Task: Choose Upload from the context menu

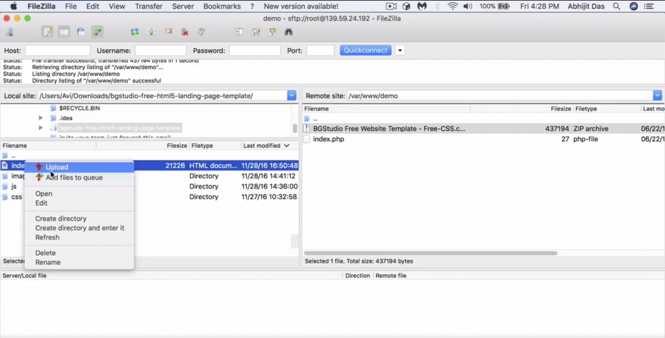Action: coord(79,167)
